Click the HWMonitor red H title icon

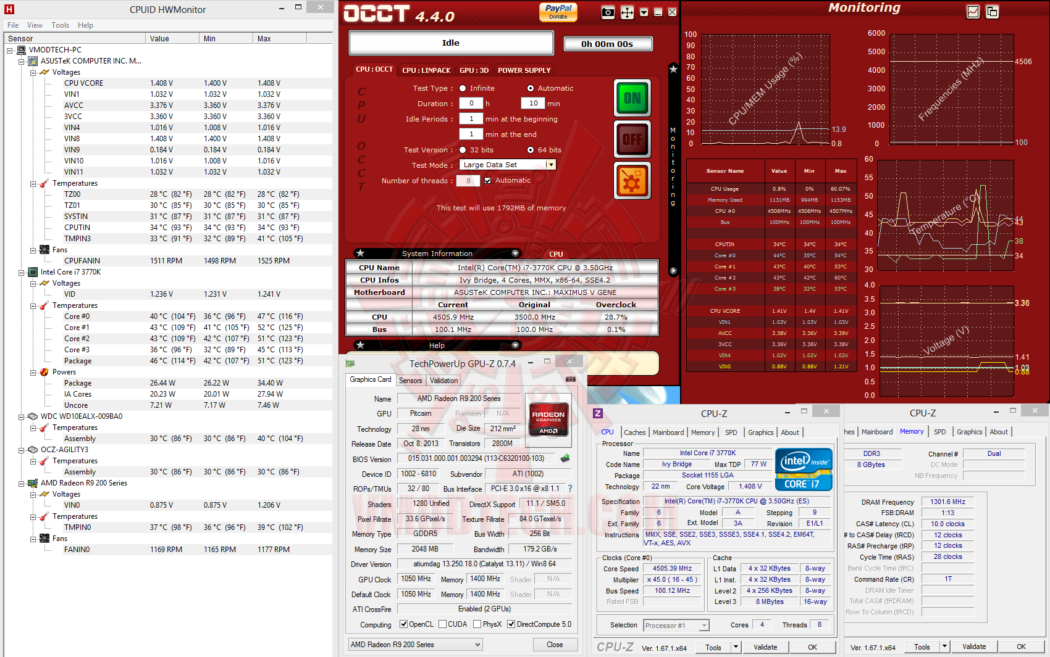point(9,9)
